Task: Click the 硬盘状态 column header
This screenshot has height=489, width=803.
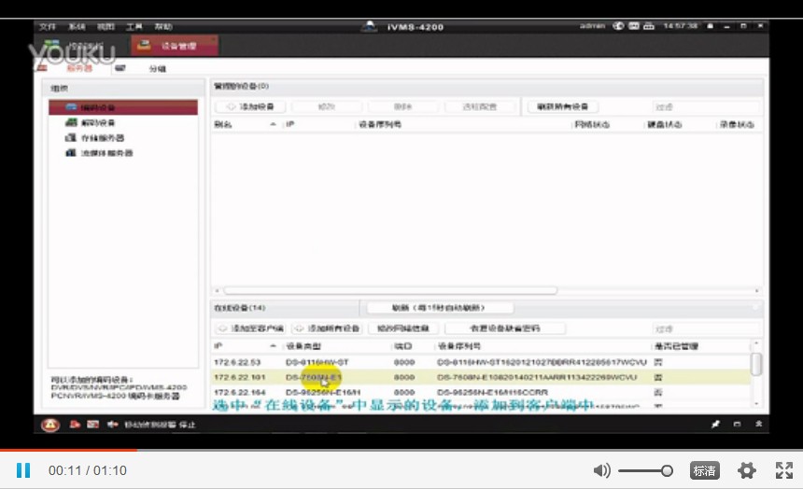Action: pyautogui.click(x=664, y=124)
